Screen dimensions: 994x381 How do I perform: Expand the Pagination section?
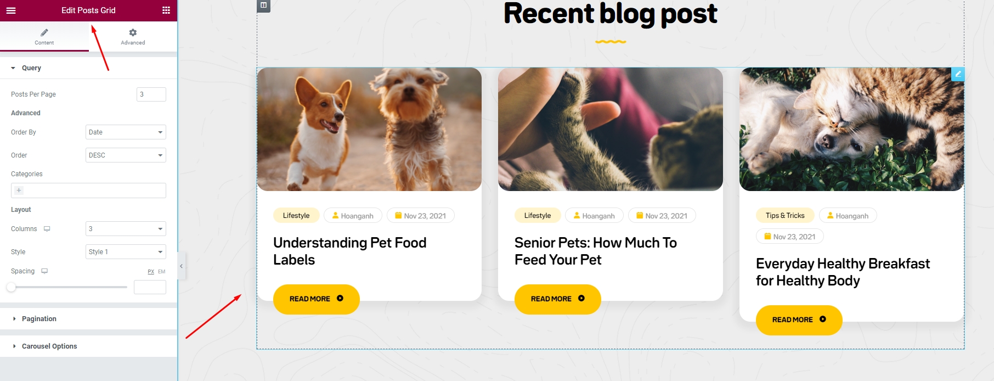pos(39,319)
